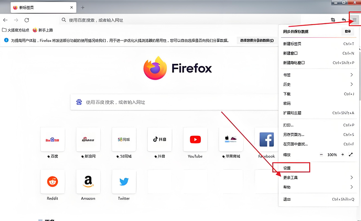The height and width of the screenshot is (221, 361).
Task: Reload the current page
Action: tap(27, 20)
